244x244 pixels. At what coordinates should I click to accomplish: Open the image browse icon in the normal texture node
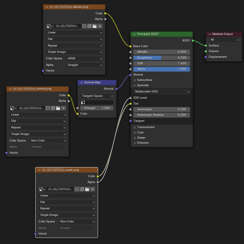(13, 108)
